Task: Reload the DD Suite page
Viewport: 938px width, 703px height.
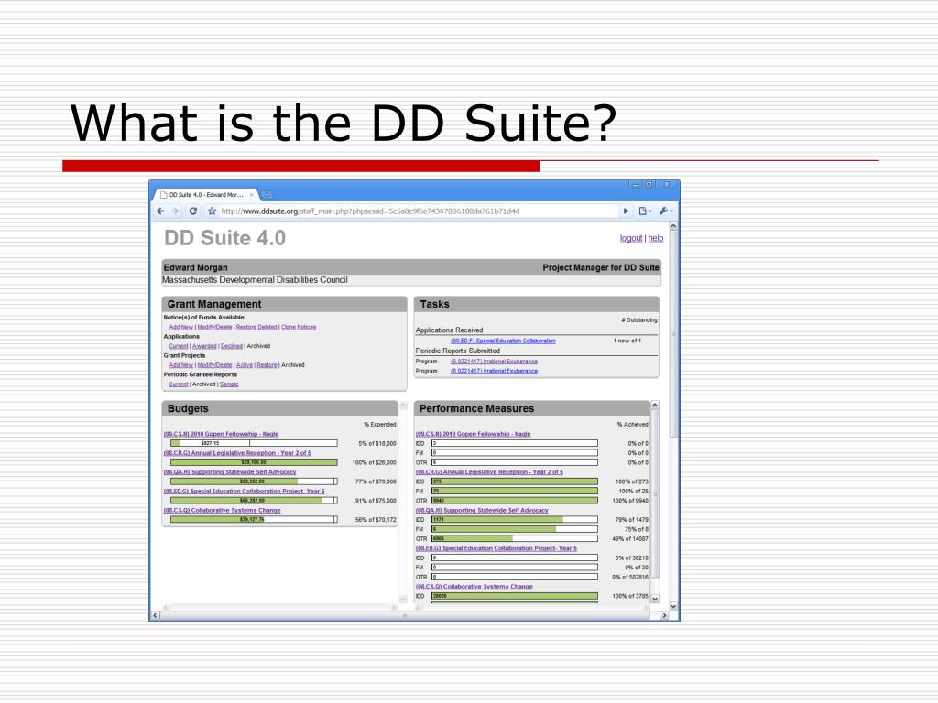Action: point(192,211)
